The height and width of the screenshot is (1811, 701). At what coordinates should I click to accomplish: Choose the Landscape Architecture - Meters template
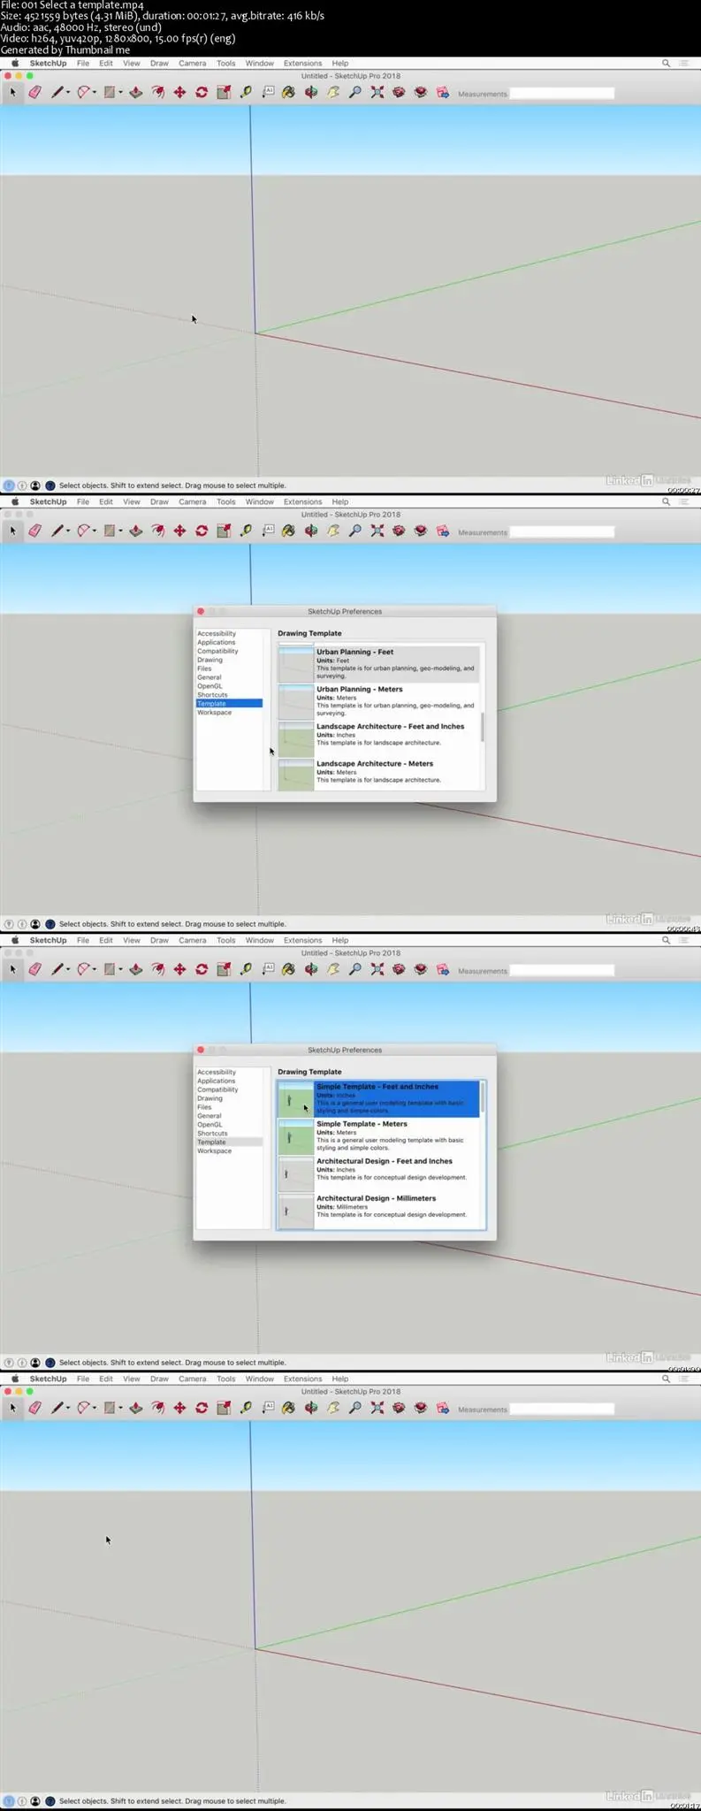coord(379,774)
